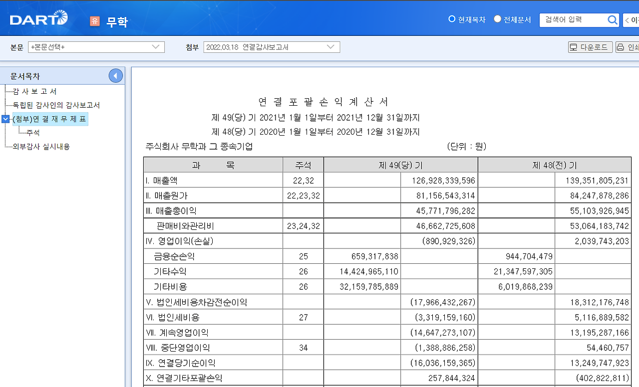Click the Ⅷ. 중단영업이익 row label

pyautogui.click(x=178, y=348)
